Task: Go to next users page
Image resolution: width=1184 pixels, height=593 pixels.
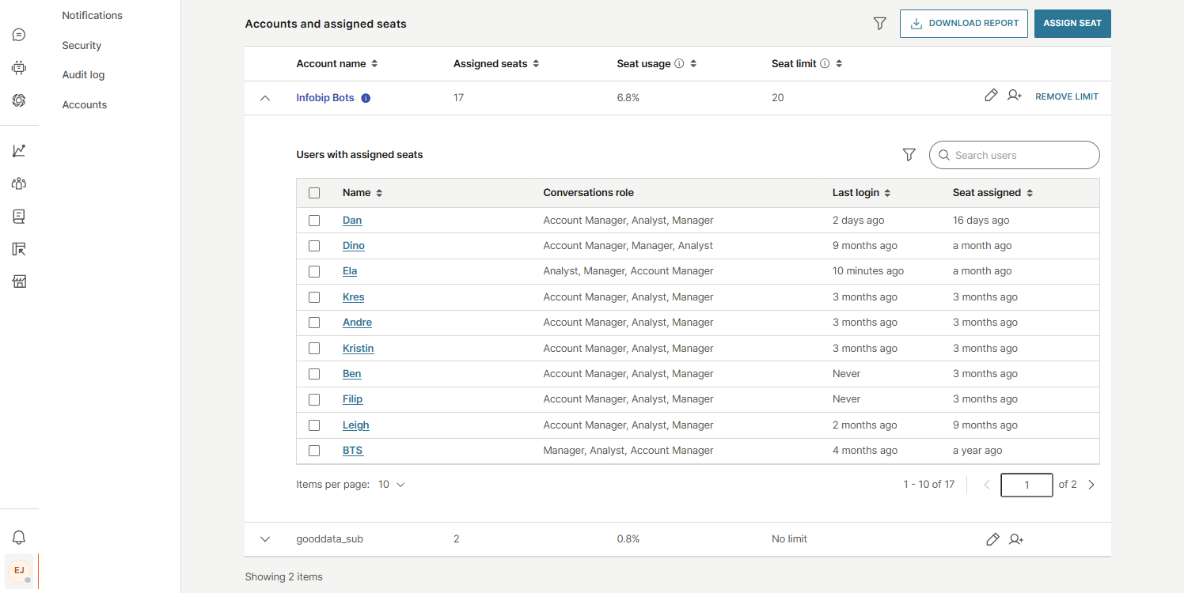Action: (x=1091, y=485)
